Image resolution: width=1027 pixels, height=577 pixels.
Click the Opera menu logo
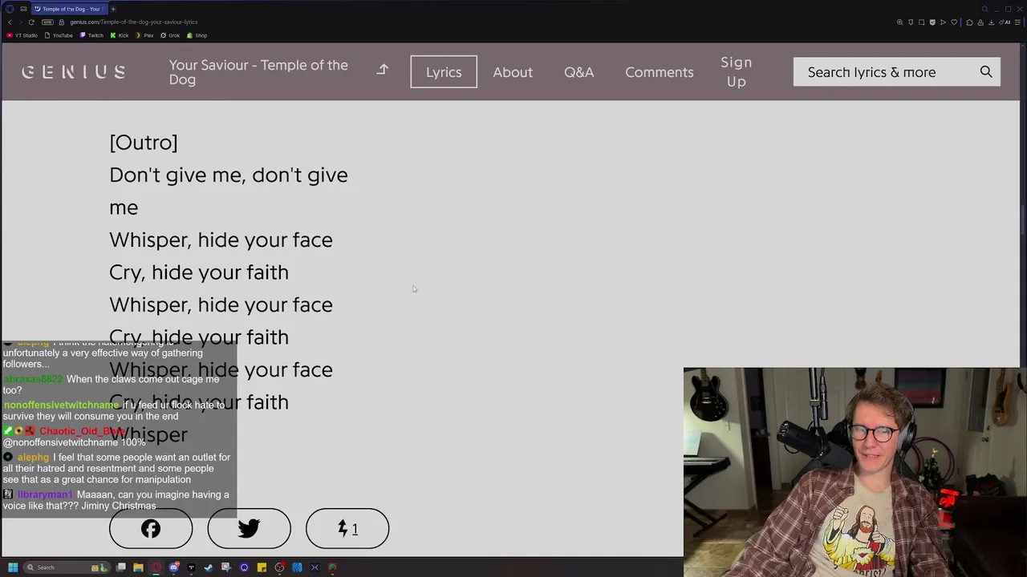pyautogui.click(x=10, y=9)
